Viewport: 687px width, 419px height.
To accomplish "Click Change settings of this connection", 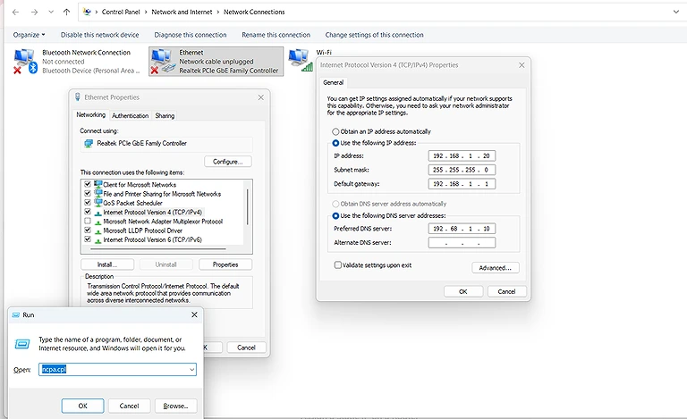I will point(374,35).
